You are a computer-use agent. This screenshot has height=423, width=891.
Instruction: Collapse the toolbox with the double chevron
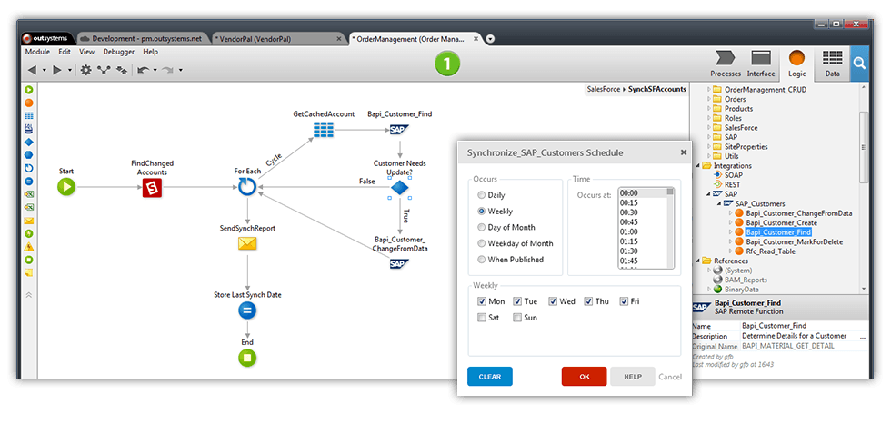(x=28, y=295)
